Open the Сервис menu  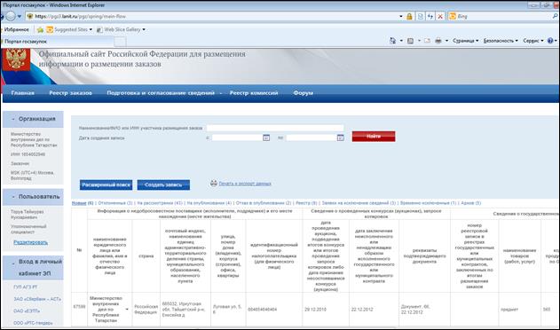click(532, 41)
